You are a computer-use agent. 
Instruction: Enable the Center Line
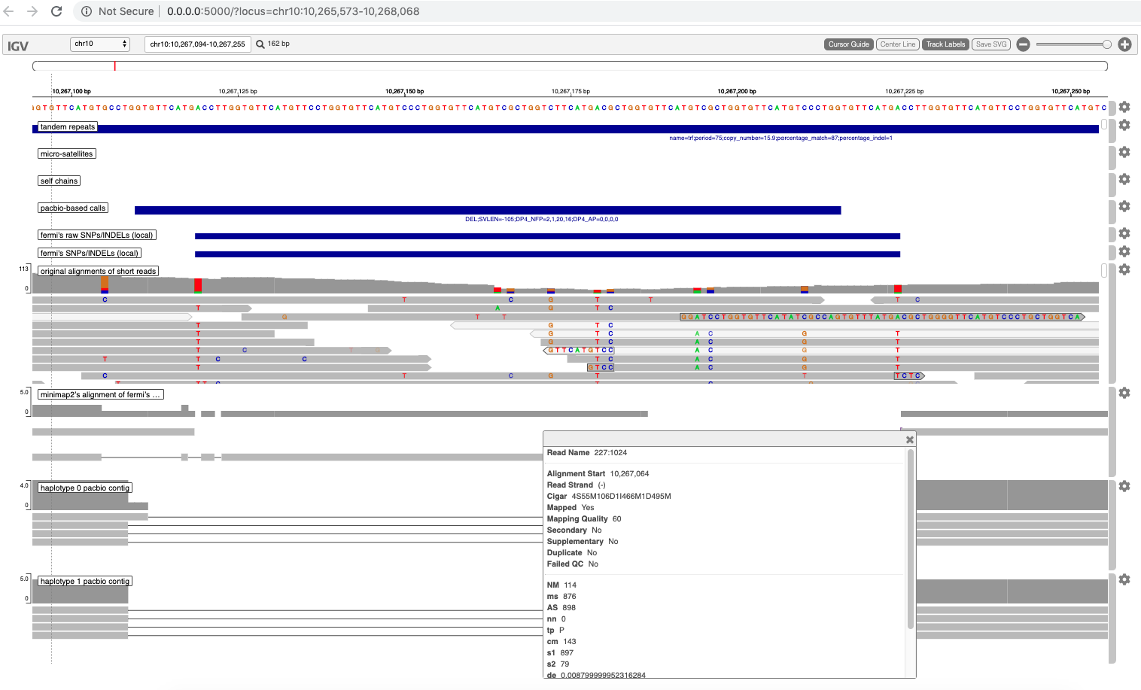coord(897,44)
